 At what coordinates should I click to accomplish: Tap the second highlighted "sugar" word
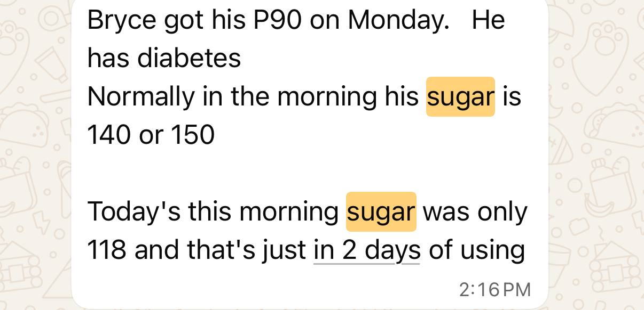tap(381, 211)
